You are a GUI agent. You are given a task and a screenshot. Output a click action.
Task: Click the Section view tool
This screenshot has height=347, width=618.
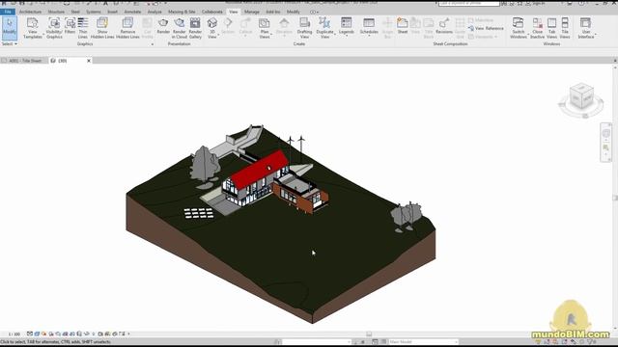coord(228,26)
